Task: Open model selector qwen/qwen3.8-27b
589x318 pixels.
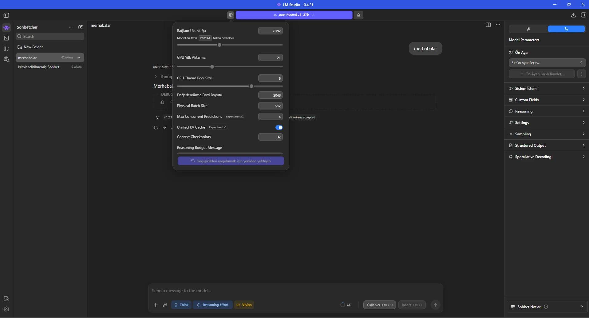Action: pyautogui.click(x=294, y=15)
